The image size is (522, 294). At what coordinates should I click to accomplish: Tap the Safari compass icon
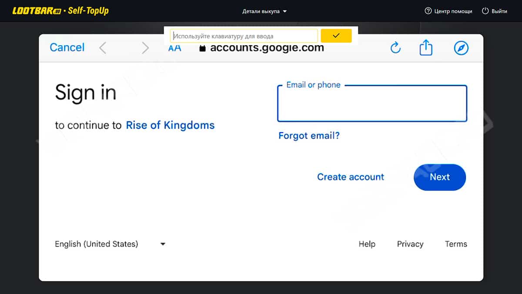coord(461,48)
